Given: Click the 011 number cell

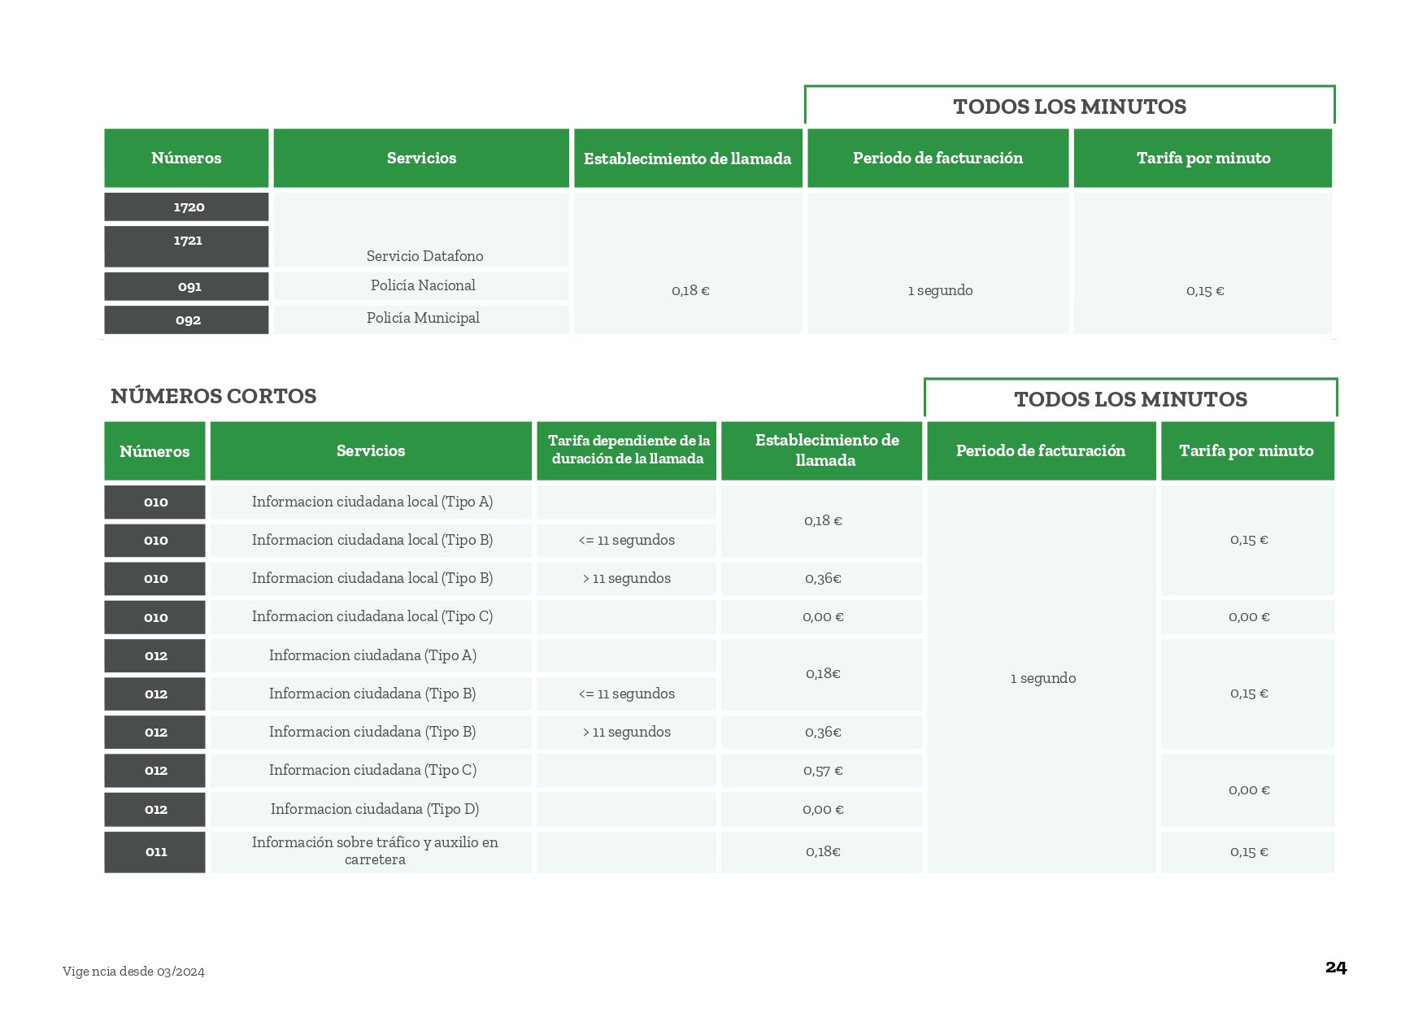Looking at the screenshot, I should pos(155,852).
